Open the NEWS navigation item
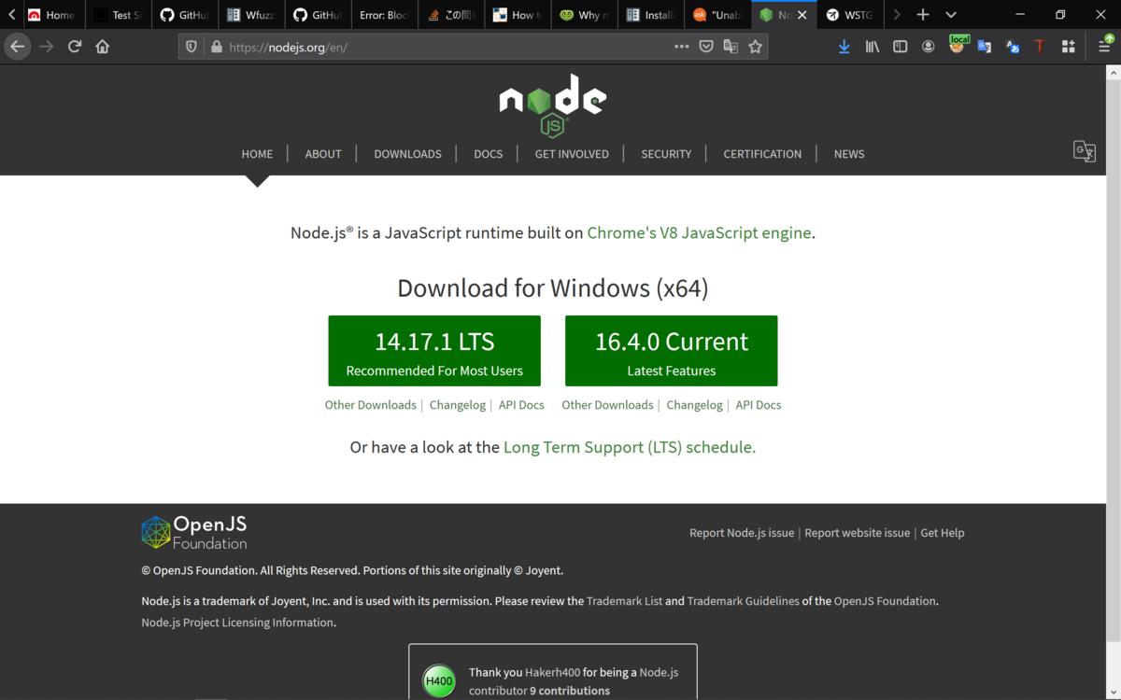Viewport: 1121px width, 700px height. (x=849, y=154)
